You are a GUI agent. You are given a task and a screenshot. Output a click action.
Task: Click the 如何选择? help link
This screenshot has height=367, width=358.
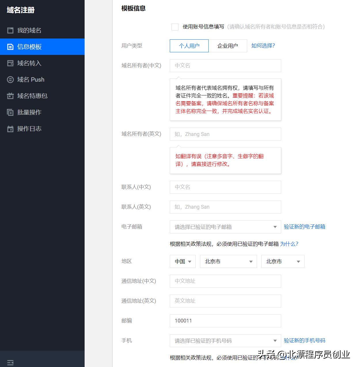point(262,45)
